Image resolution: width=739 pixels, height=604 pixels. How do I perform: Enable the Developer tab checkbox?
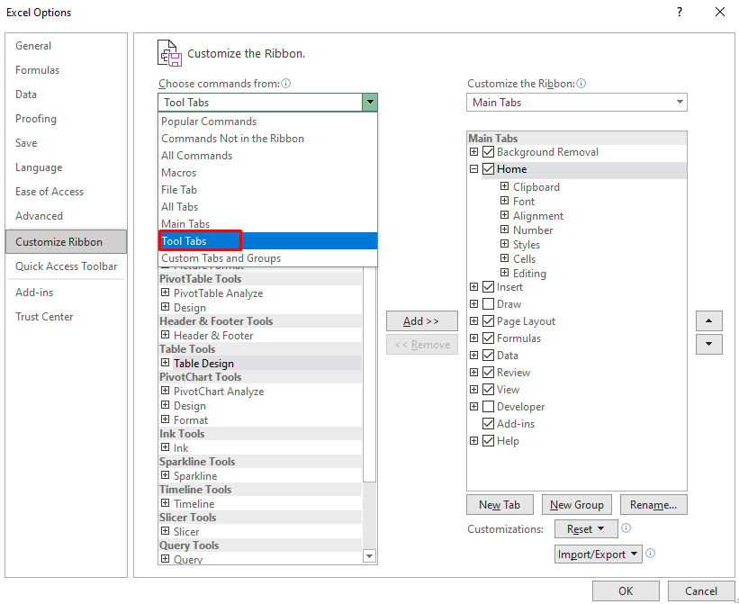pos(488,407)
